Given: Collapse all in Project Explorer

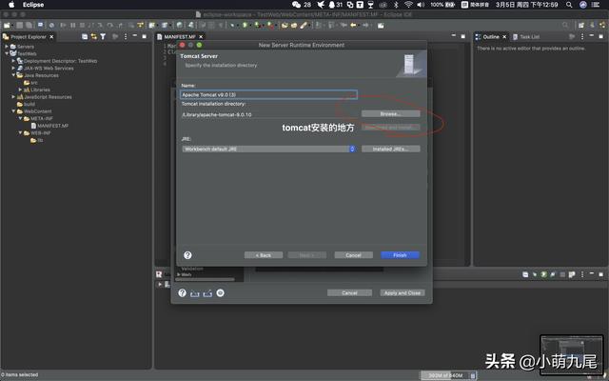Looking at the screenshot, I should (x=85, y=36).
